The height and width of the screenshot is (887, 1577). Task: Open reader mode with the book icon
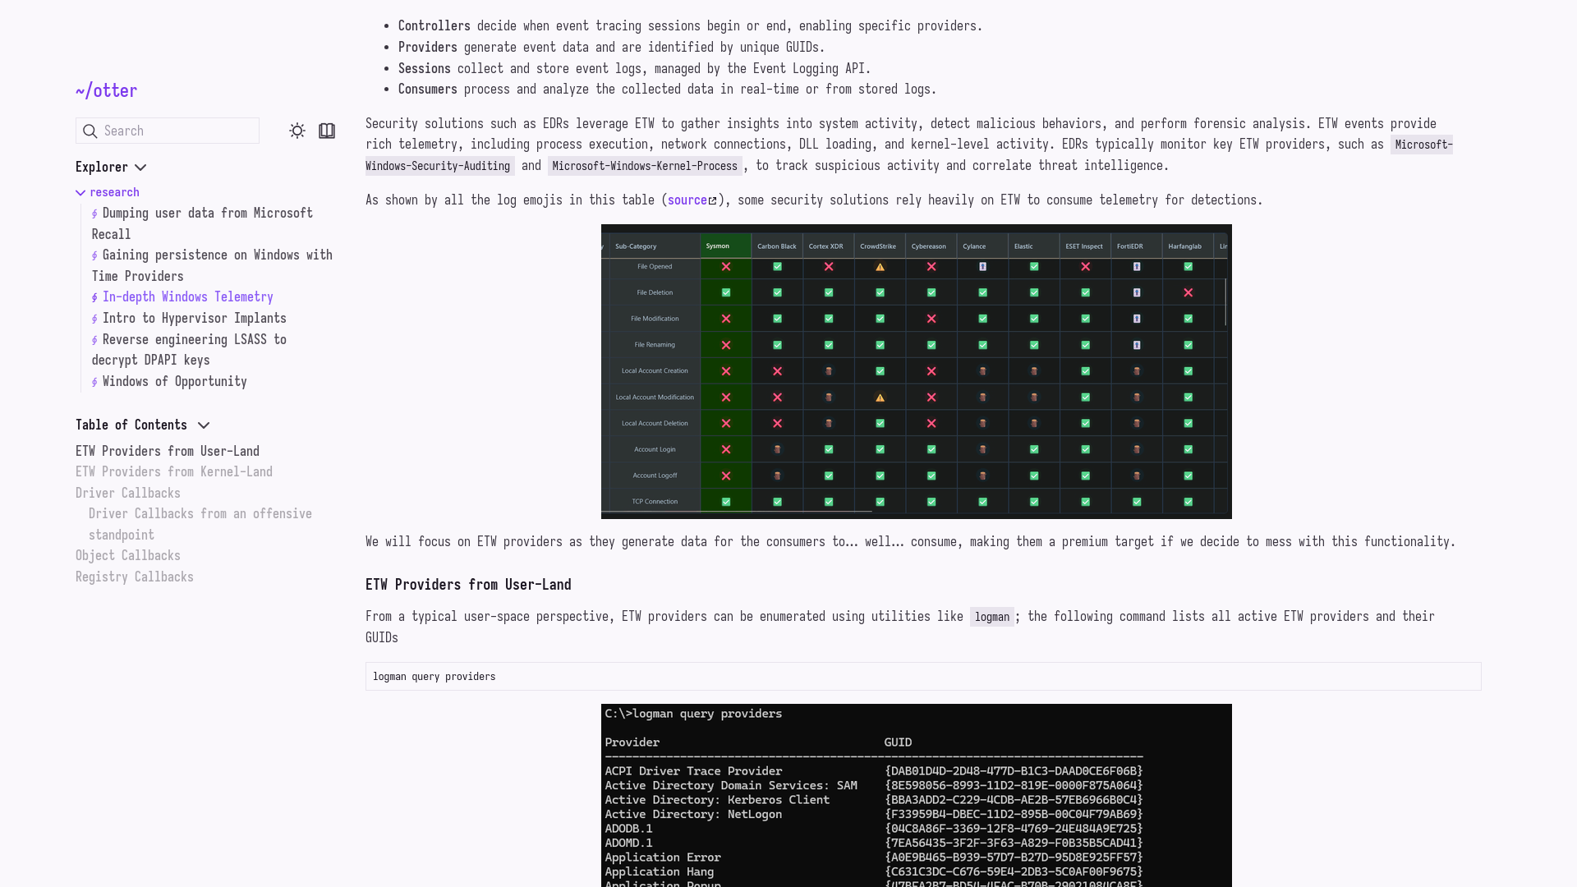pos(327,131)
